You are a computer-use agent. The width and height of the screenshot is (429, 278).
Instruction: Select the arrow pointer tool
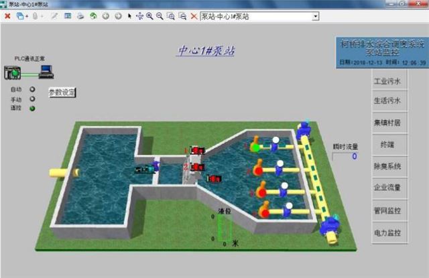[x=129, y=16]
